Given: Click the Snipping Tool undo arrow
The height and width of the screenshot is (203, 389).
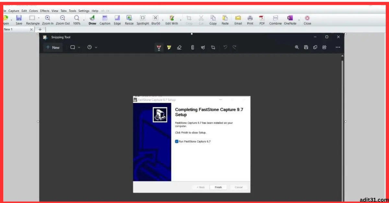Looking at the screenshot, I should click(225, 47).
